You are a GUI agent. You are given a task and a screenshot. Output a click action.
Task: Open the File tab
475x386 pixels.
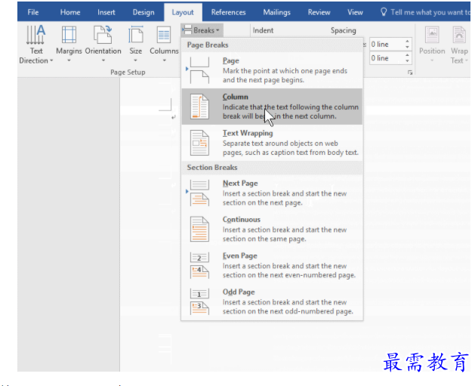[33, 12]
